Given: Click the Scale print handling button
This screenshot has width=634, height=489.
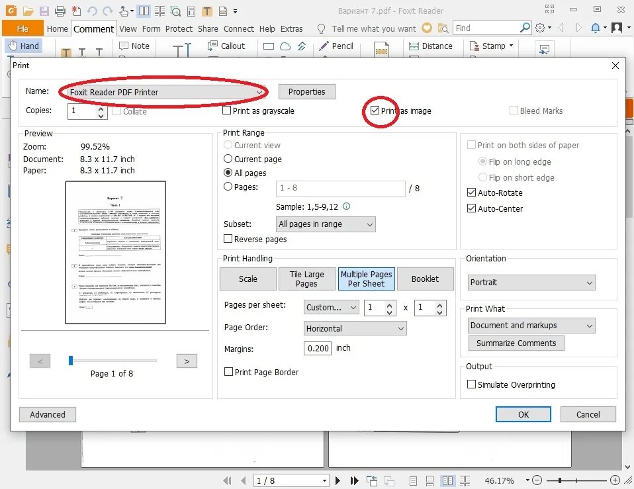Looking at the screenshot, I should (248, 279).
